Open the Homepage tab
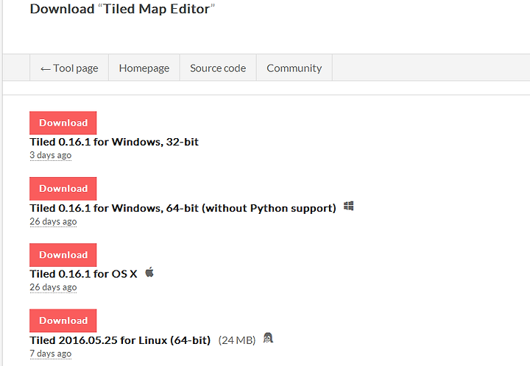Viewport: 530px width, 366px height. click(x=144, y=68)
